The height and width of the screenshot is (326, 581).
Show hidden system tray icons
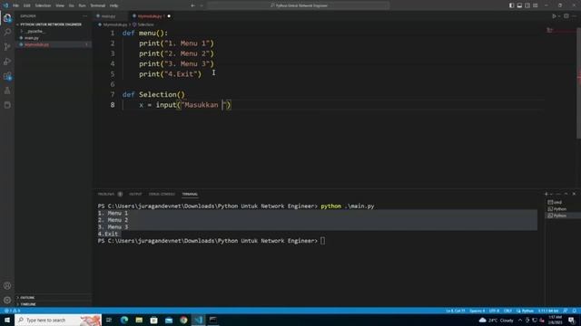(x=520, y=320)
